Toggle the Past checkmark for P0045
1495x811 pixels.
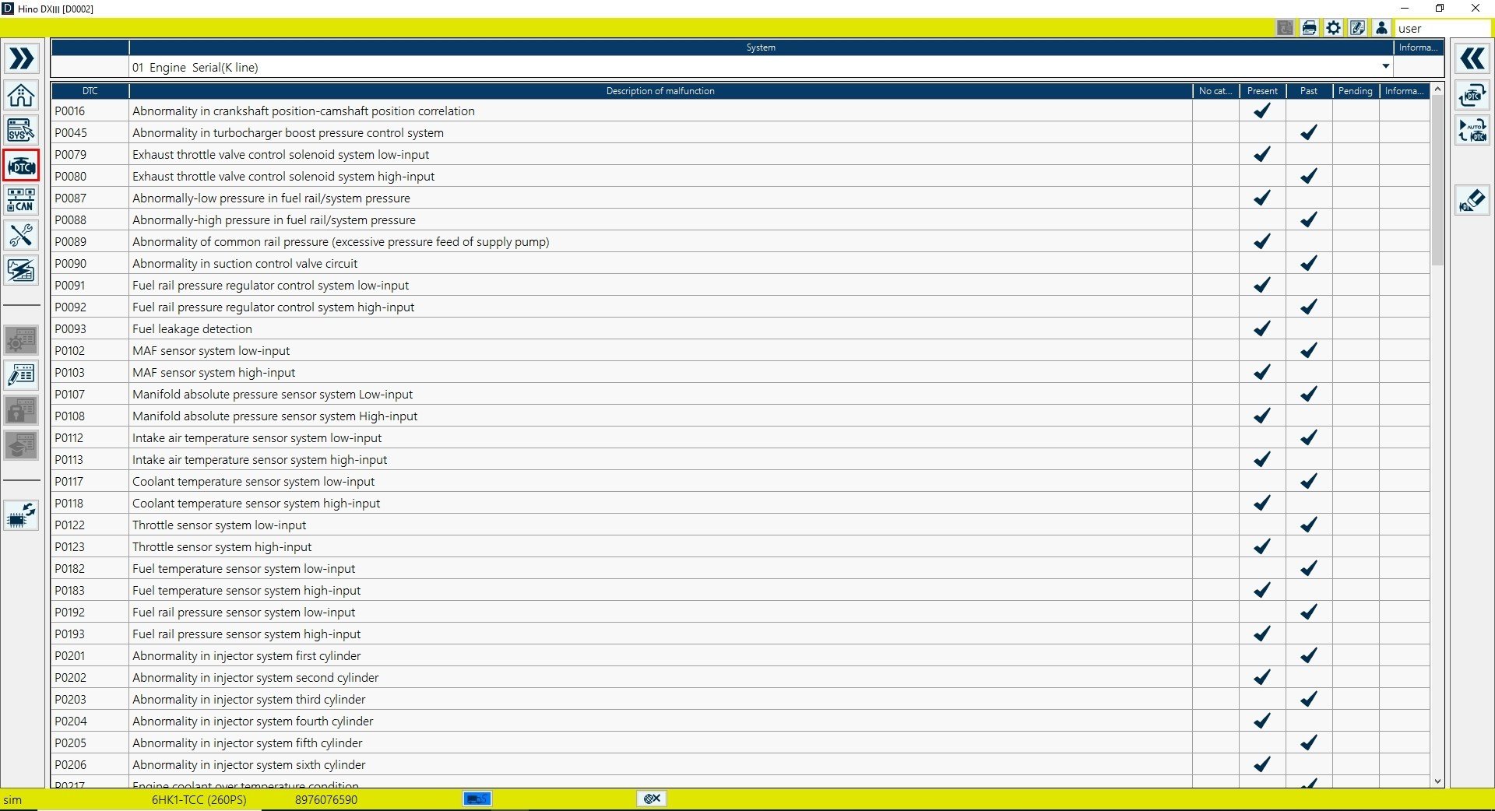(1308, 132)
